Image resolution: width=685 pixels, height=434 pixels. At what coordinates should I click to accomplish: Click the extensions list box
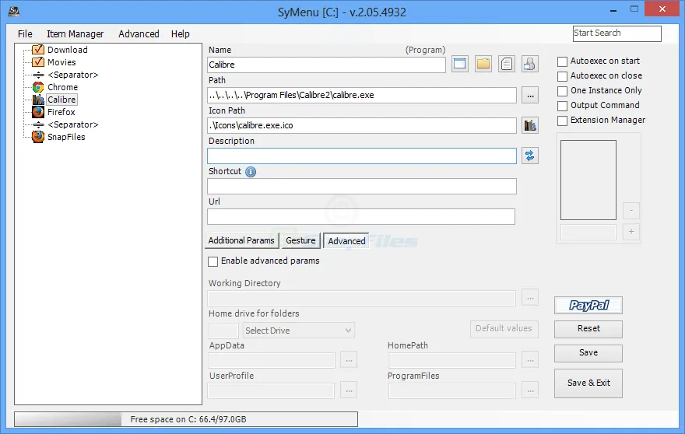point(588,180)
